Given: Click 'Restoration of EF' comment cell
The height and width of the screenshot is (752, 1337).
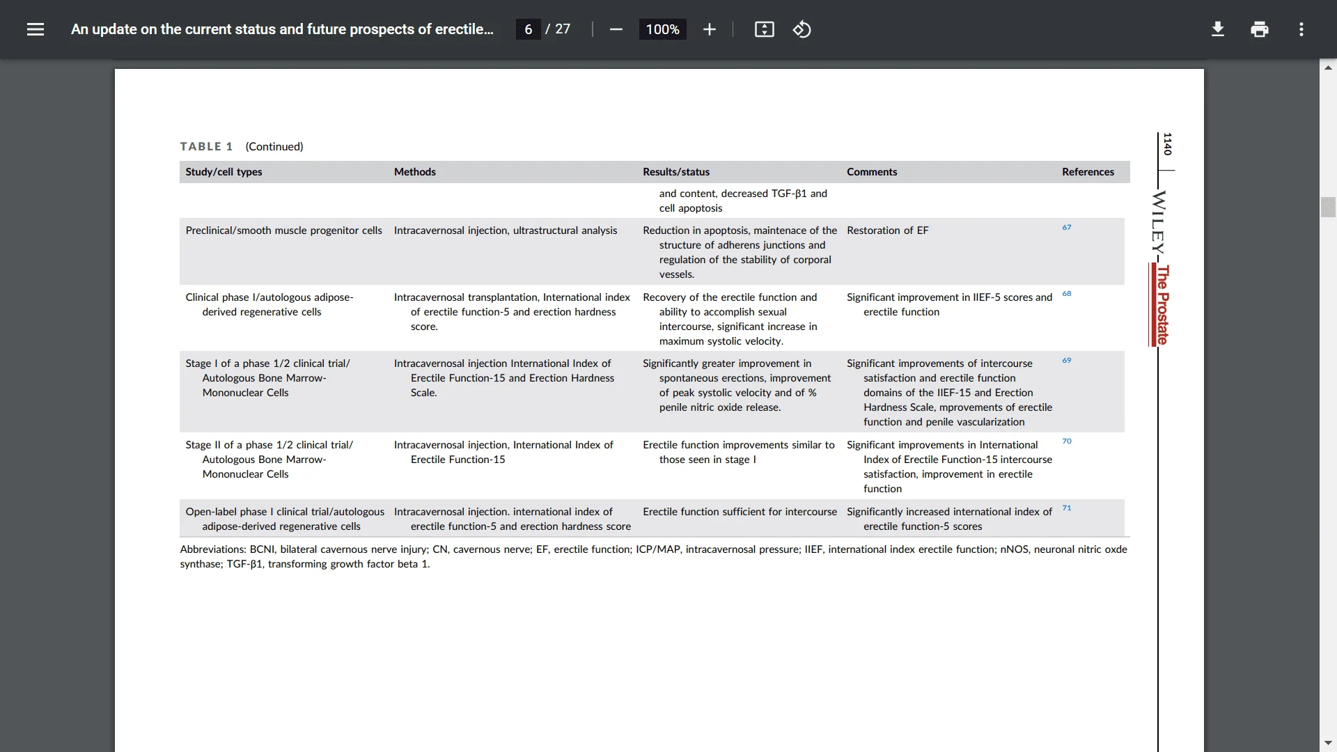Looking at the screenshot, I should [887, 230].
